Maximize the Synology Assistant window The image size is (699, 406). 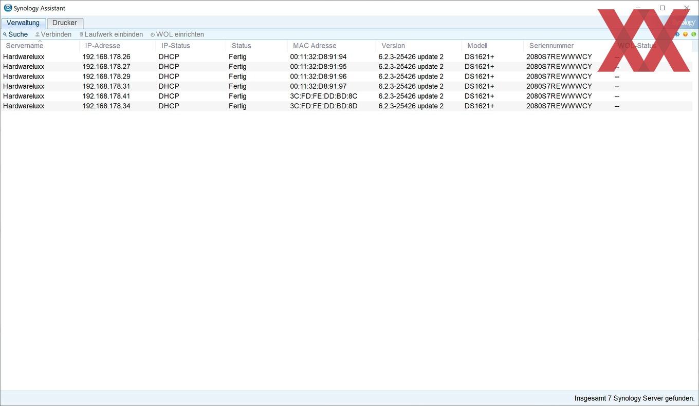pyautogui.click(x=662, y=8)
